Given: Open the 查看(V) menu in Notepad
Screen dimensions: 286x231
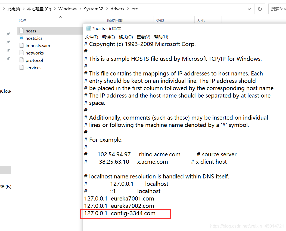Looking at the screenshot, I should [x=144, y=37].
